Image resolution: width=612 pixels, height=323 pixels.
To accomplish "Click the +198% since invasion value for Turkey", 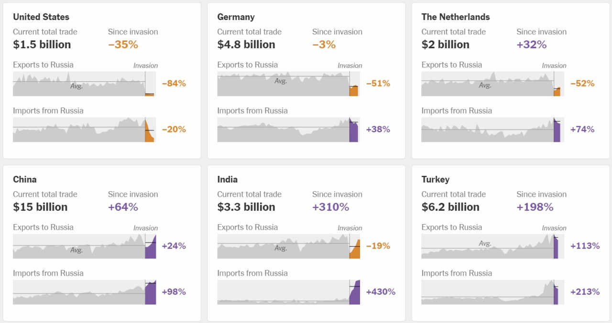I will [535, 207].
